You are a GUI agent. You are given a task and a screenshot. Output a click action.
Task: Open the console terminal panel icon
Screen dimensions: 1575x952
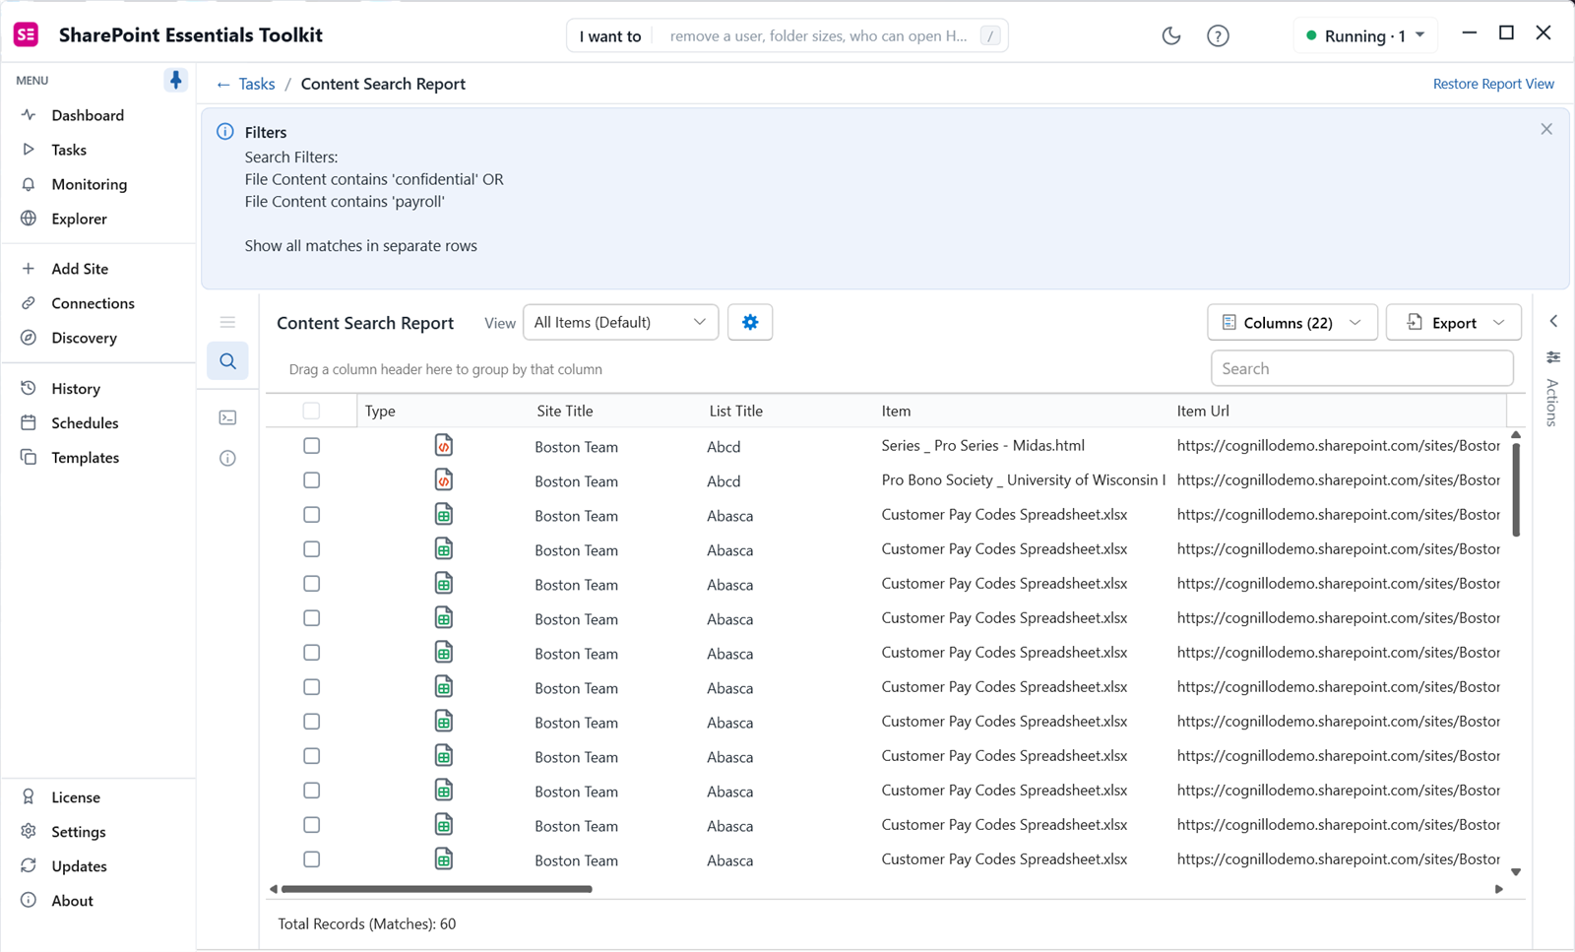pos(227,417)
